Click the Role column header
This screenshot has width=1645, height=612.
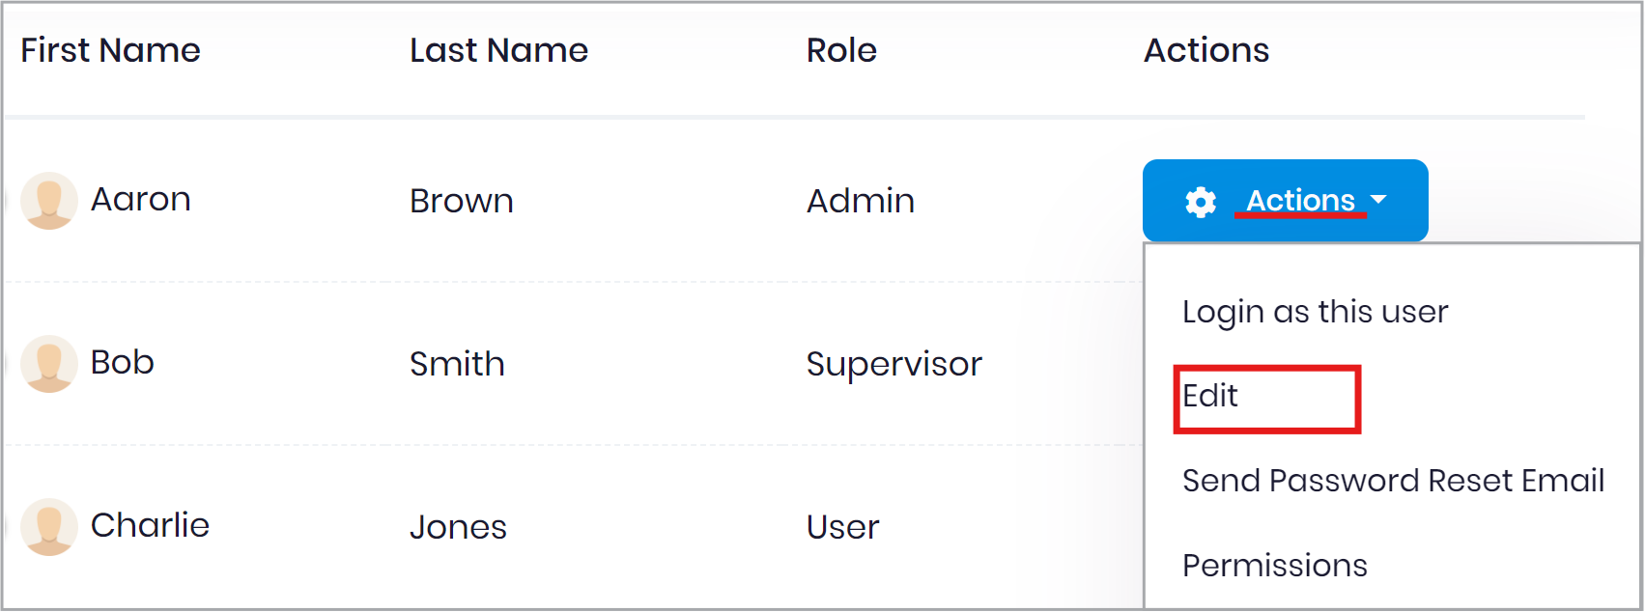click(842, 50)
